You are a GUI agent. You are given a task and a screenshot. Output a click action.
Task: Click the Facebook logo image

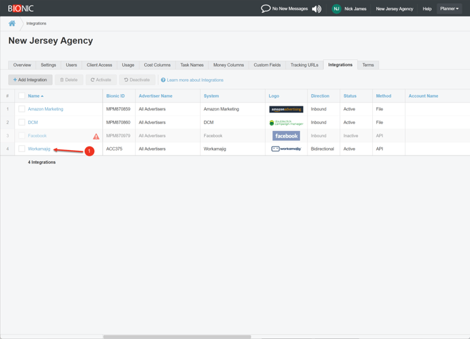click(286, 136)
